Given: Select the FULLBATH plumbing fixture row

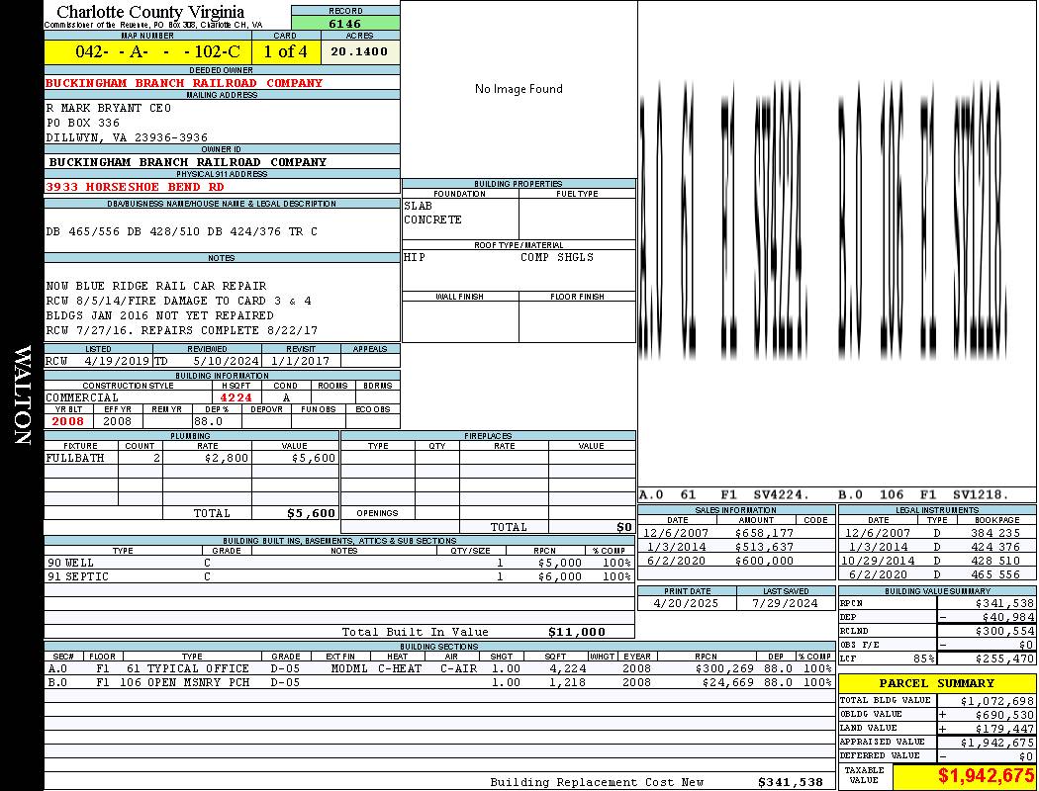Looking at the screenshot, I should point(192,458).
